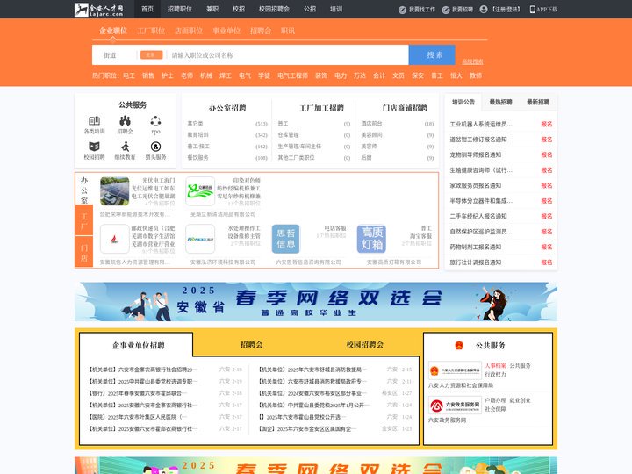Click the 我要招聘 top bar icon

(x=446, y=10)
